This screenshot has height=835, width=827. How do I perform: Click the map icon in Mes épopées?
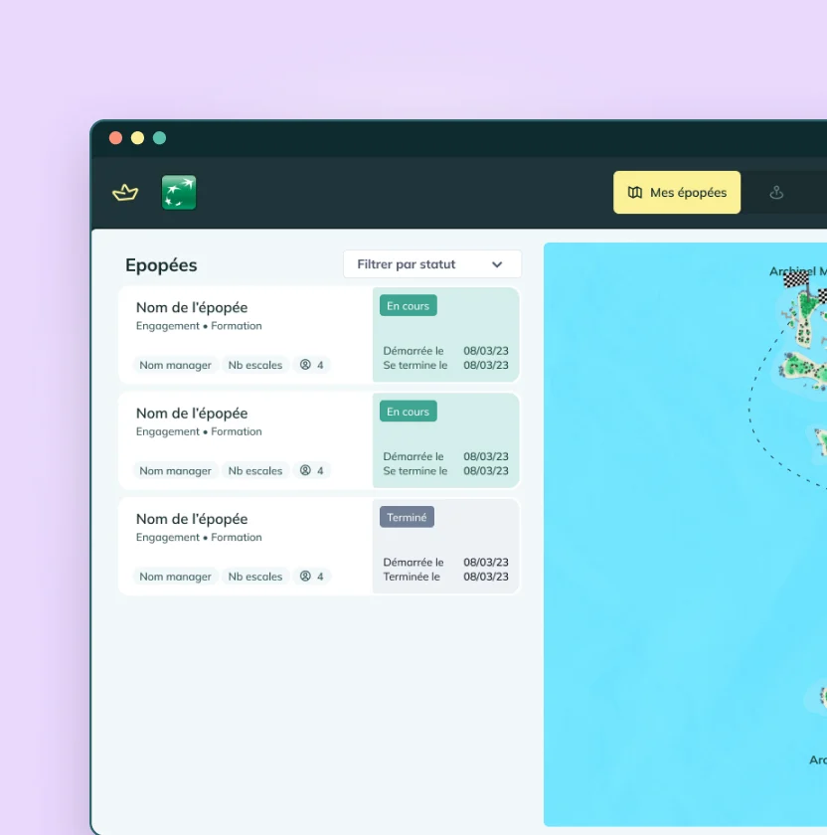635,192
